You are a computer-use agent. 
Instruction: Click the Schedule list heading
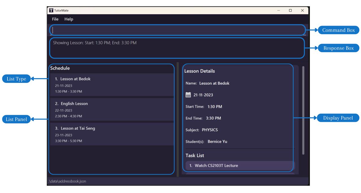(60, 68)
